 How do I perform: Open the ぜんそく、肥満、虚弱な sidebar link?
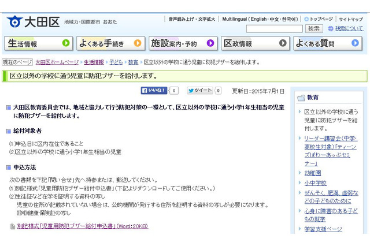click(x=331, y=197)
